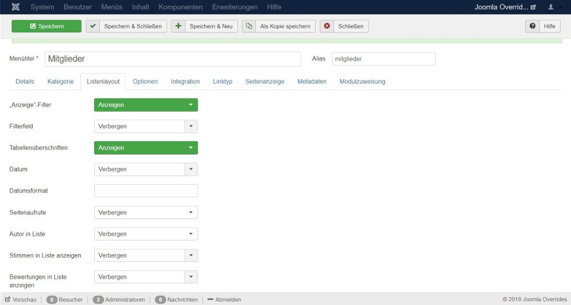Open the Benutzer menu
Screen dimensions: 571x305
(x=78, y=7)
